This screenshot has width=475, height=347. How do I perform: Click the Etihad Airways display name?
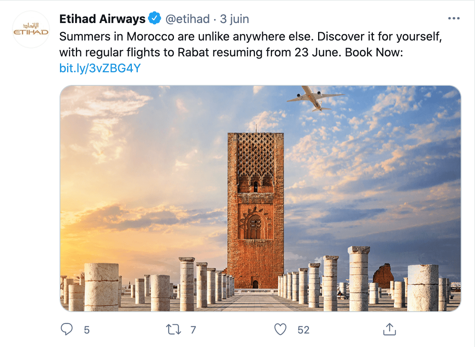point(102,19)
